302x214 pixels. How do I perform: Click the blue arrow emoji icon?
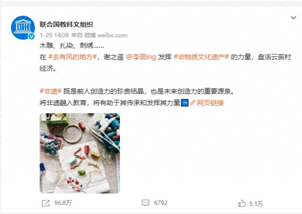[185, 103]
